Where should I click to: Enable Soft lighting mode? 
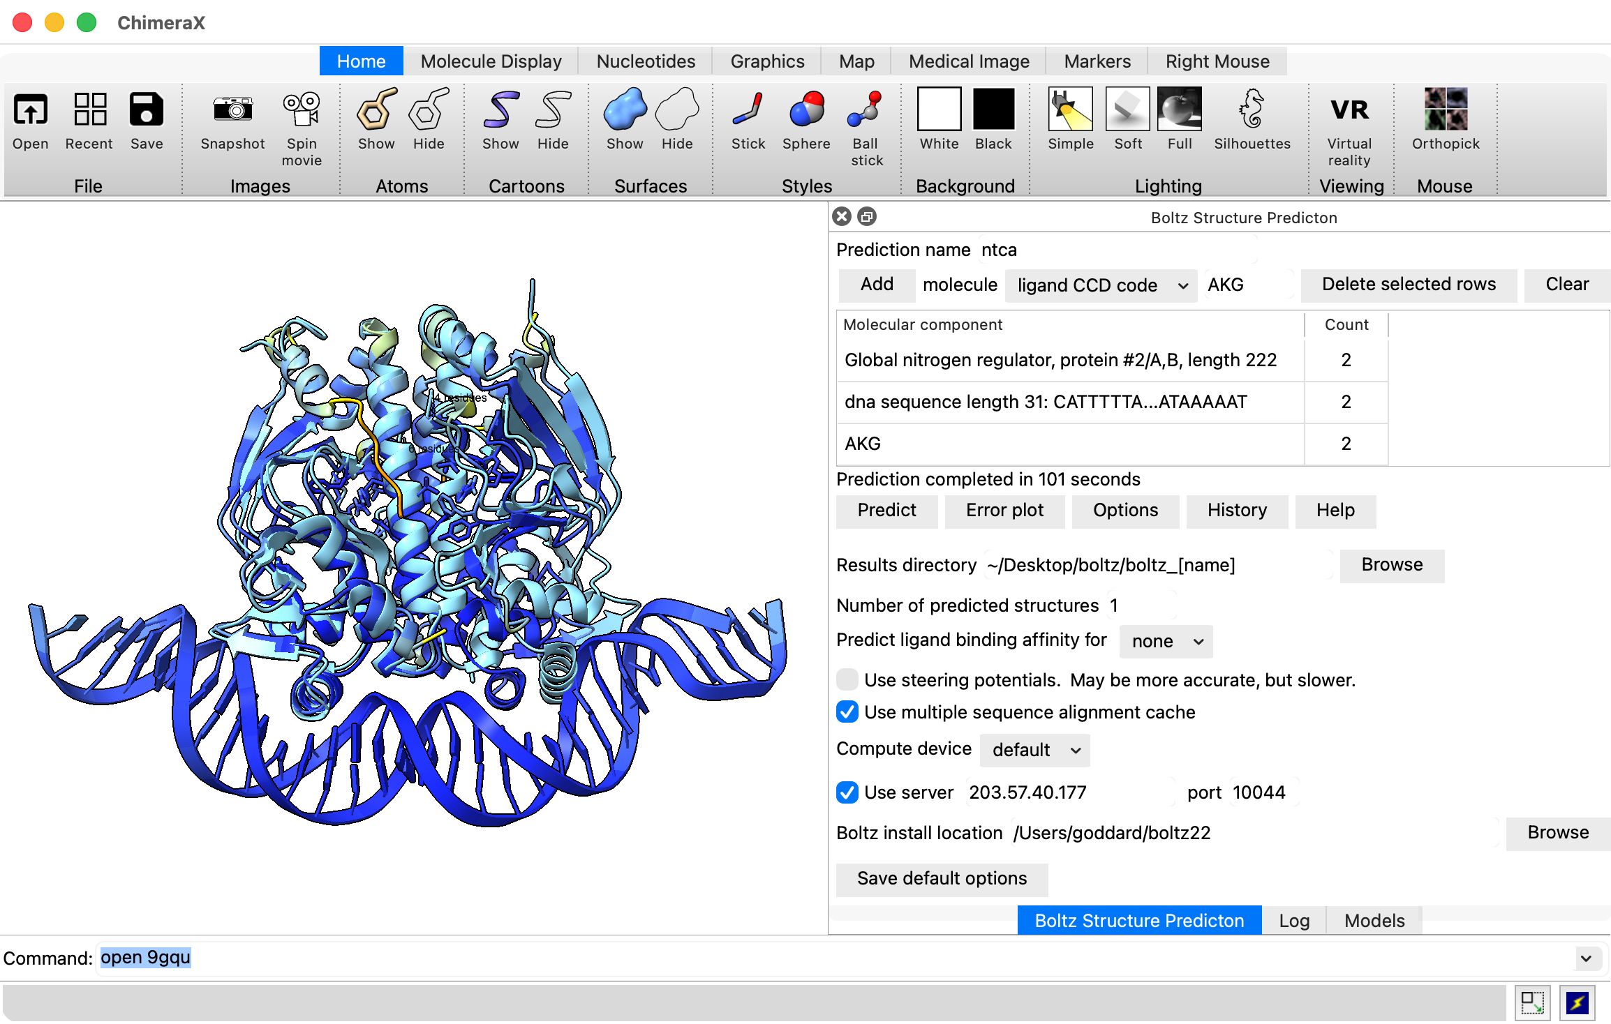click(1127, 119)
